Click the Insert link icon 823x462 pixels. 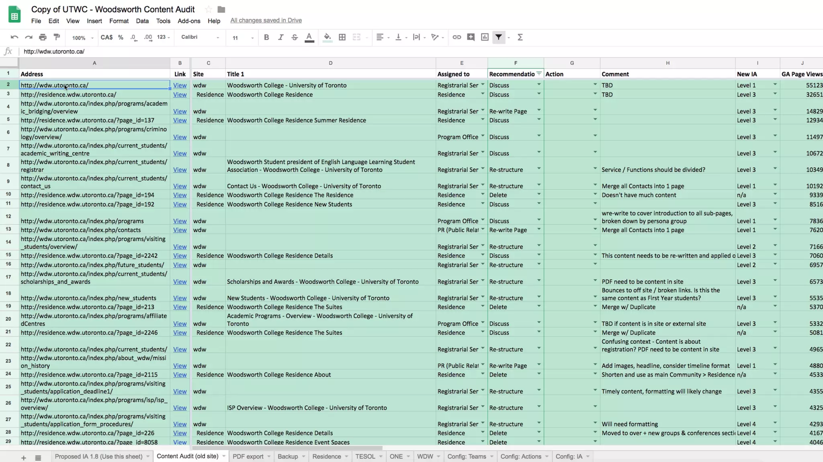pyautogui.click(x=457, y=37)
